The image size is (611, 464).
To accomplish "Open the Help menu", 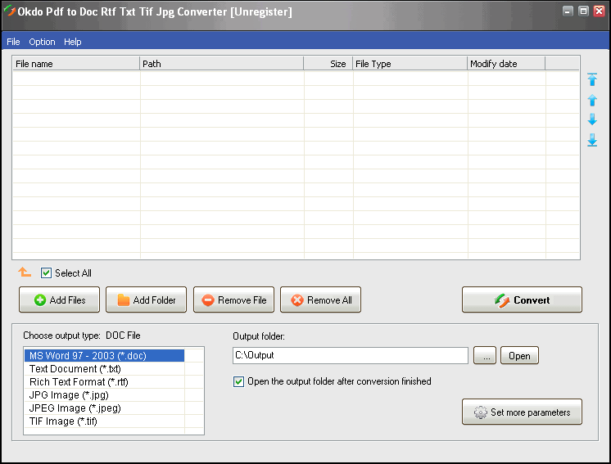I will (x=73, y=42).
